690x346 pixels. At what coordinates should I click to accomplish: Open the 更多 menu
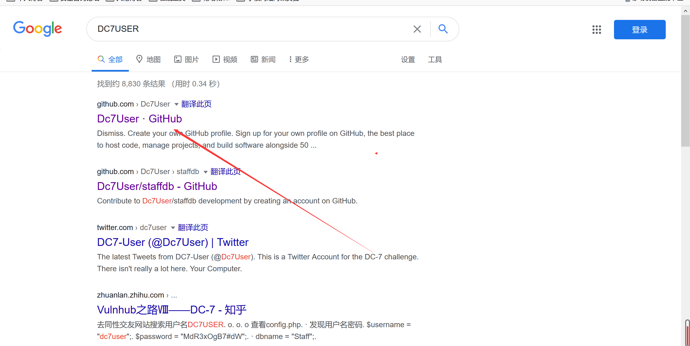click(x=299, y=59)
